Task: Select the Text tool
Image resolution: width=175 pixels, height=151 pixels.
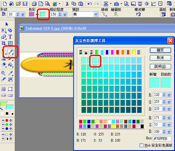Action: (x=10, y=37)
